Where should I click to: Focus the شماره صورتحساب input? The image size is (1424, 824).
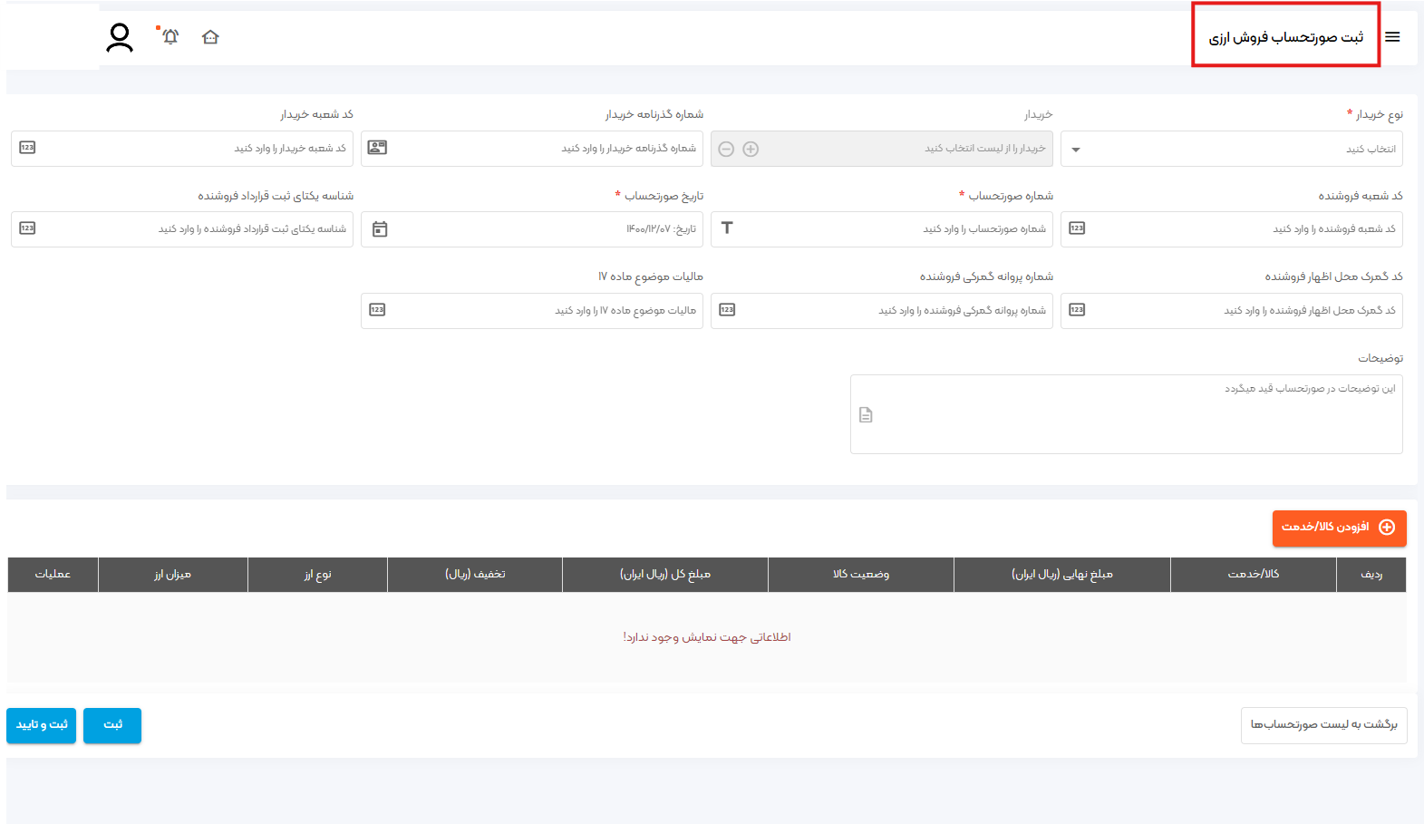coord(882,229)
